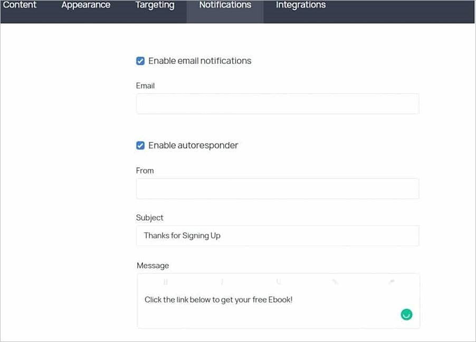Click the Bold formatting icon in Message toolbar

[x=166, y=282]
